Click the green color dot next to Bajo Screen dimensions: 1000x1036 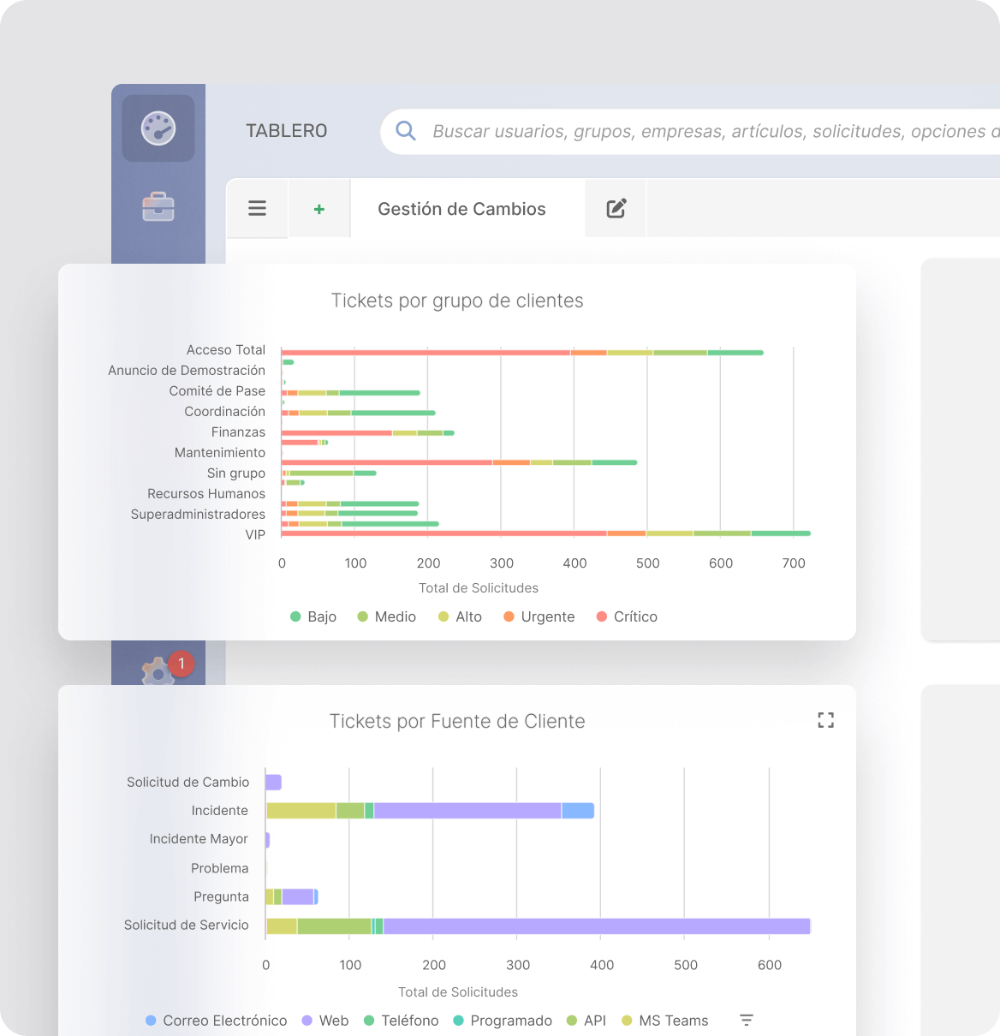(x=295, y=616)
